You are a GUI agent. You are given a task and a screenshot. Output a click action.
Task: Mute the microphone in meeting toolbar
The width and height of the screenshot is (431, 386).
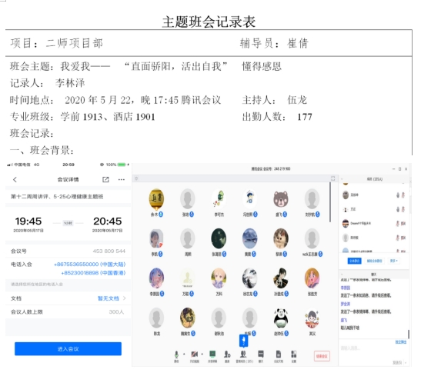[x=176, y=354]
